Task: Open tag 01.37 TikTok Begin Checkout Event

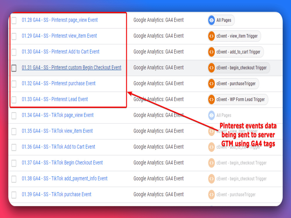Action: click(62, 163)
